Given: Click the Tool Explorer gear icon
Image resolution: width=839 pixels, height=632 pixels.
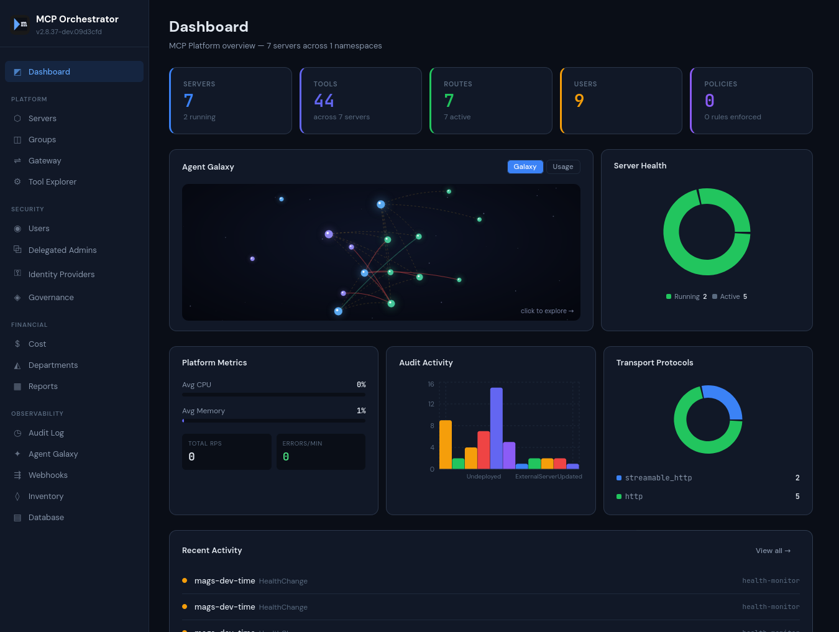Looking at the screenshot, I should point(17,182).
